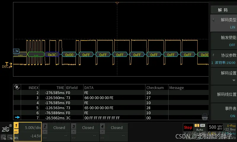Select event row index 2

(111, 93)
